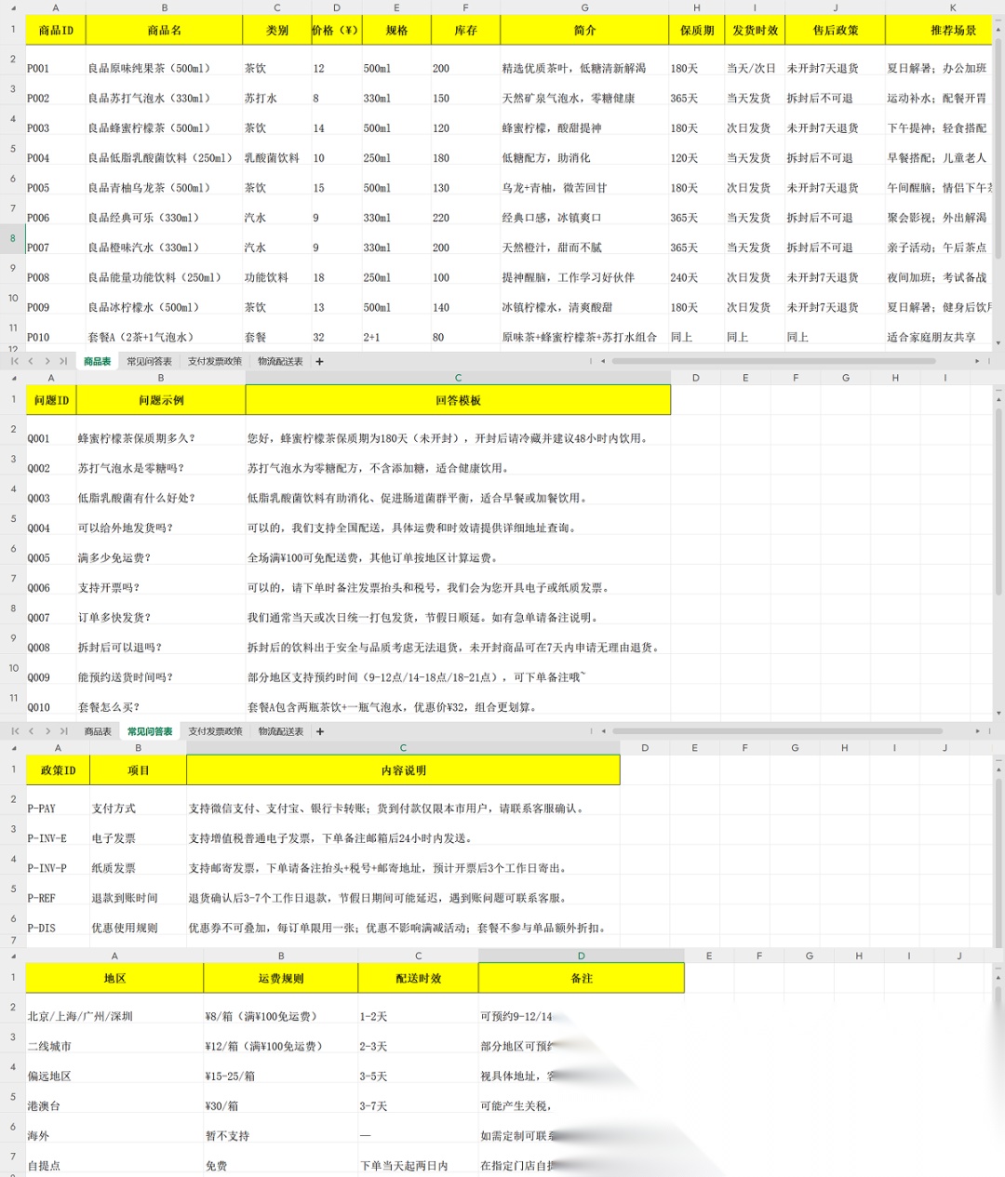This screenshot has height=1177, width=1005.
Task: Click the 问题示例 header cell
Action: 161,400
